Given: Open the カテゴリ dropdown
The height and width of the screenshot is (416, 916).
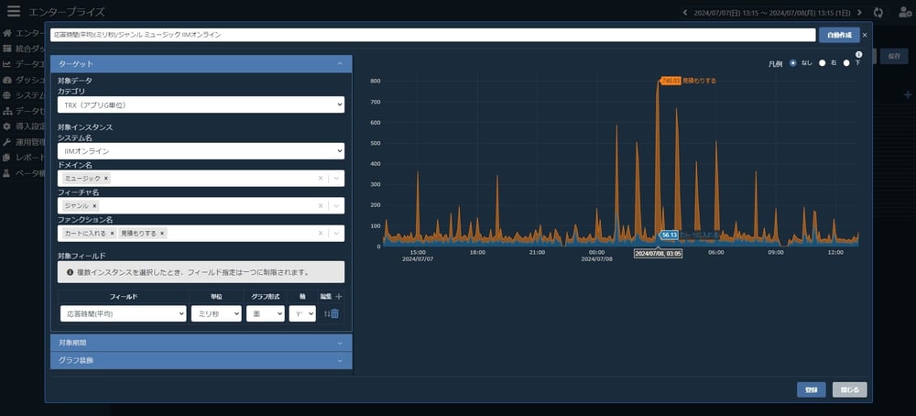Looking at the screenshot, I should pos(201,105).
